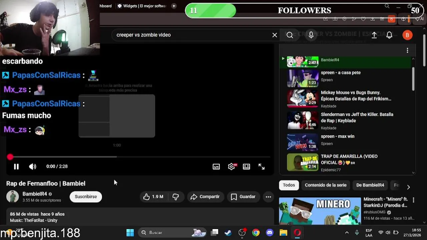
Task: Dislike the video thumbs-down
Action: coord(176,197)
